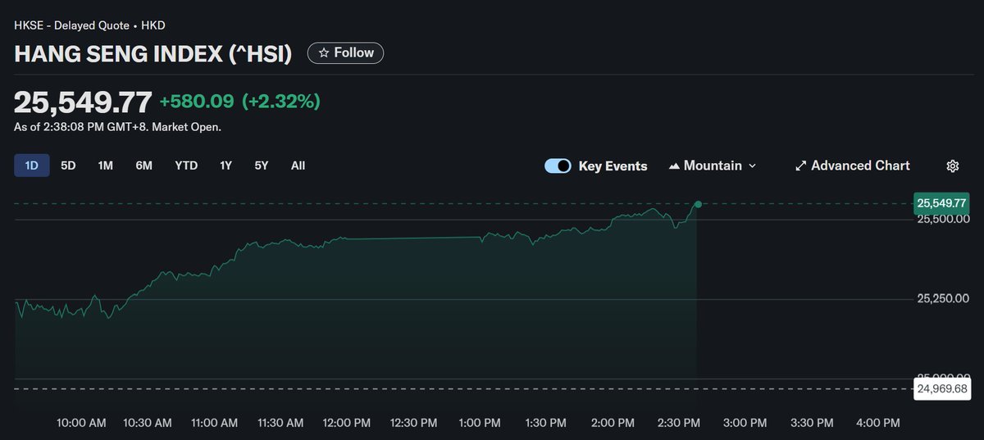The height and width of the screenshot is (440, 984).
Task: Select the 5D time range
Action: pos(68,166)
